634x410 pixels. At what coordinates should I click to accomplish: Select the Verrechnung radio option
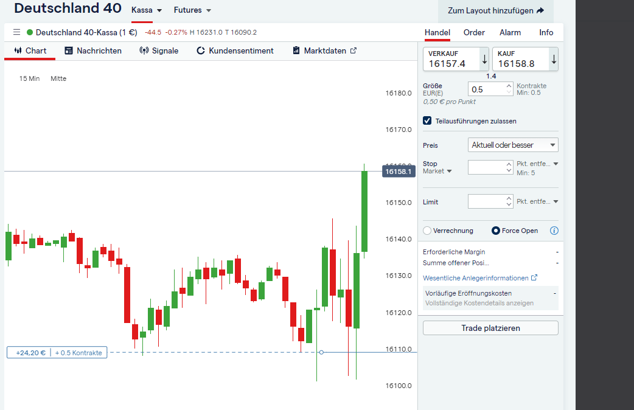point(427,231)
